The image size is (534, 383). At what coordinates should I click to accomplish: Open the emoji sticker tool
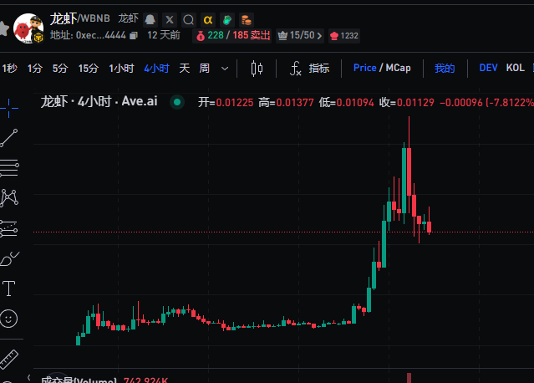(9, 319)
